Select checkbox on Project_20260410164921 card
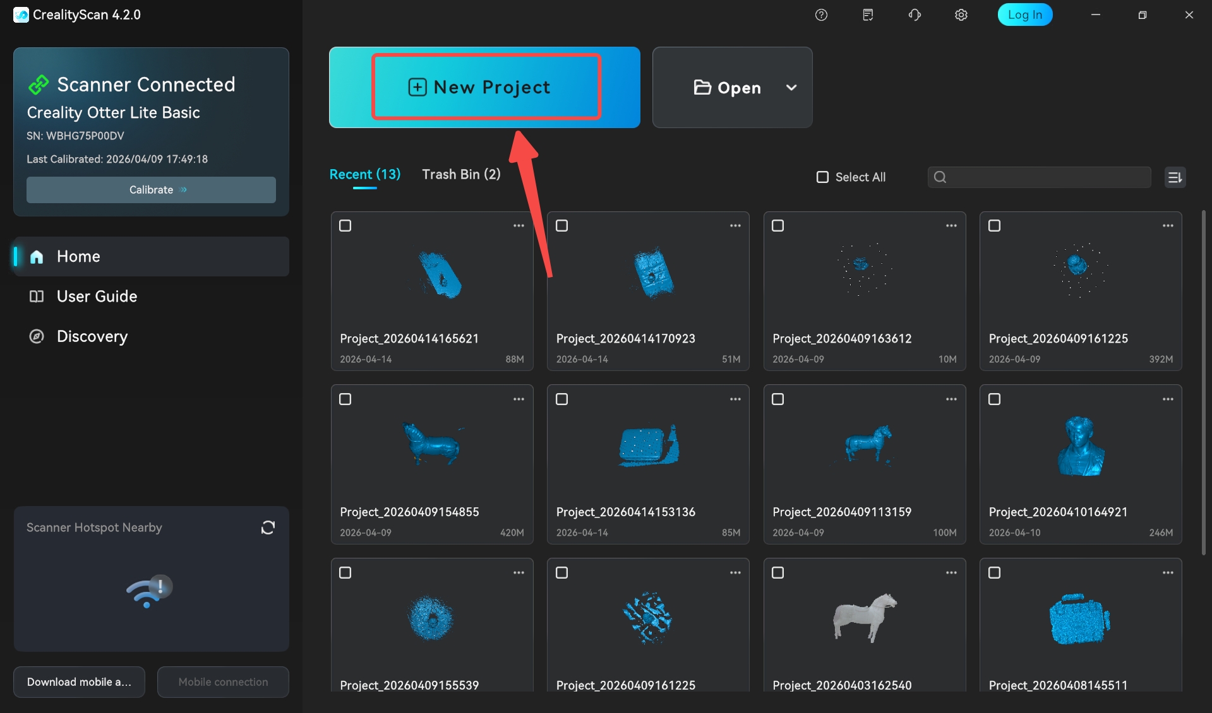This screenshot has width=1212, height=713. pos(994,399)
